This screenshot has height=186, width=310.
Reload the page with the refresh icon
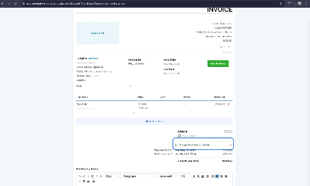[x=15, y=4]
